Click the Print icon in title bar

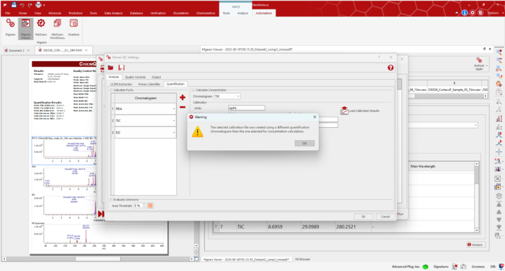click(38, 5)
